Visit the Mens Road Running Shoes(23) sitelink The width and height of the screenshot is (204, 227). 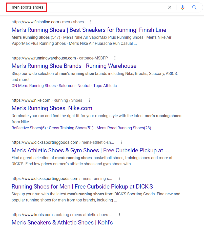124,128
